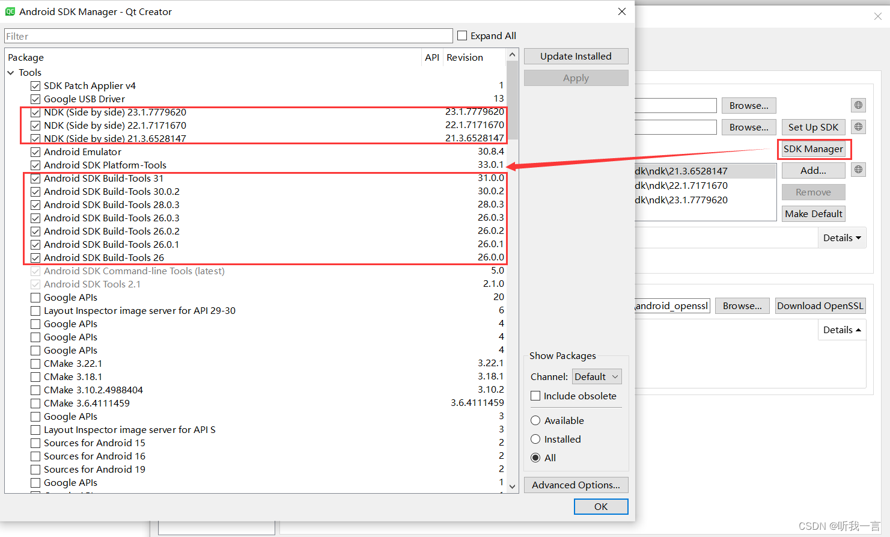Screen dimensions: 890x537
Task: Enable Include obsolete packages
Action: pyautogui.click(x=535, y=396)
